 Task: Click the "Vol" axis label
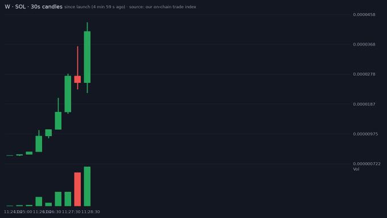click(356, 169)
